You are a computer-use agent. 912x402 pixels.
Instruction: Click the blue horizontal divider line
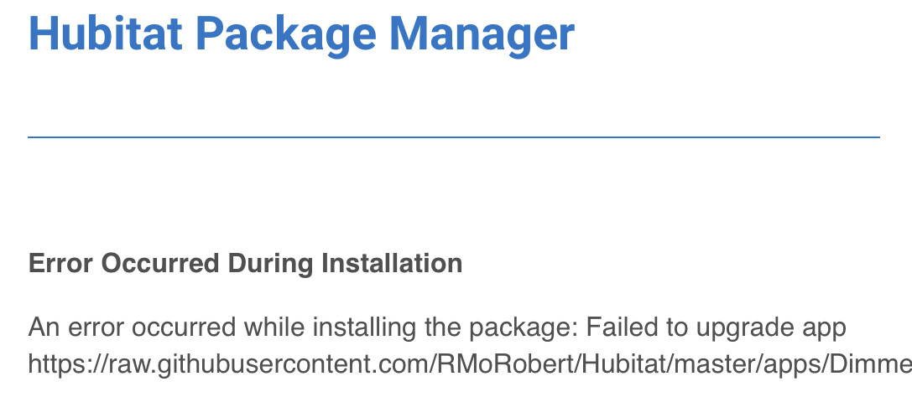(x=454, y=137)
